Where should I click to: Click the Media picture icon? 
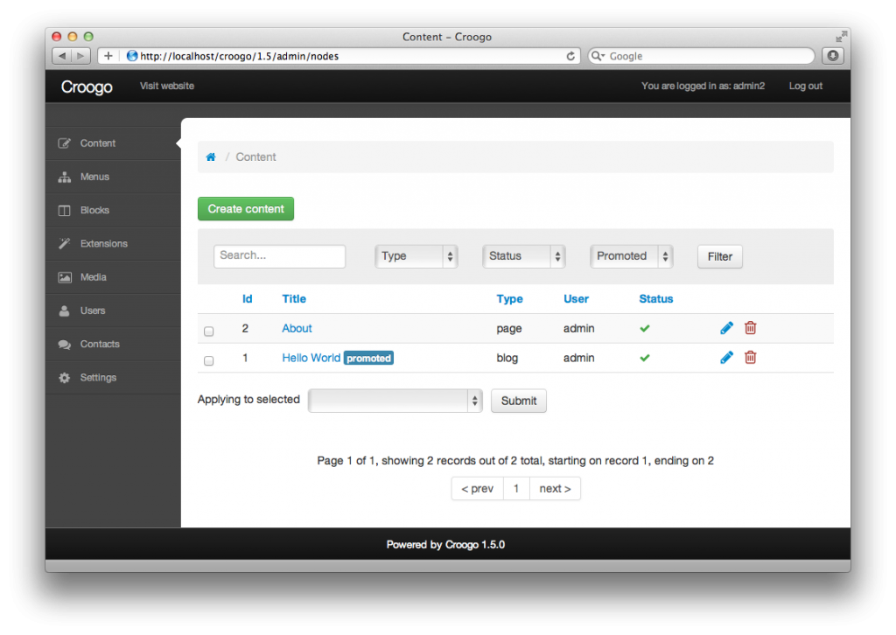pyautogui.click(x=65, y=277)
